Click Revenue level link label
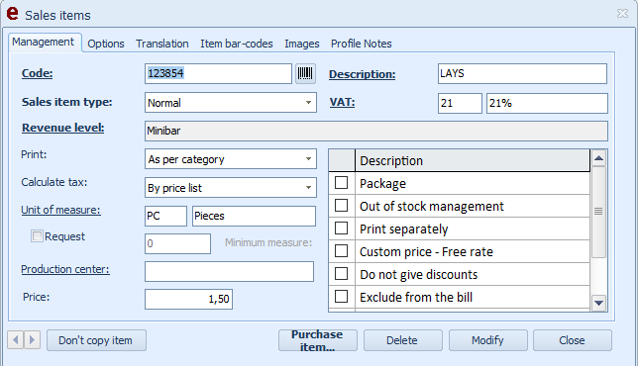 tap(63, 128)
